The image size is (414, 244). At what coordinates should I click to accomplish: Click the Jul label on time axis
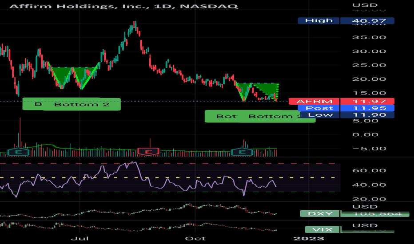(x=80, y=239)
